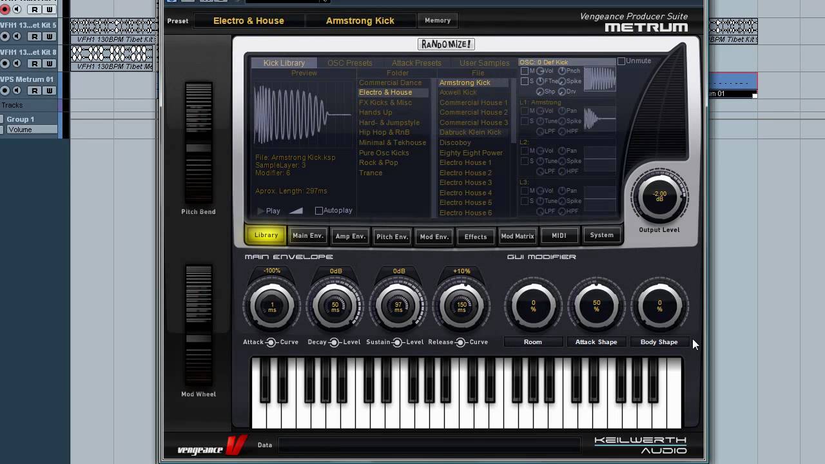This screenshot has height=464, width=825.
Task: Toggle the OSC solo S checkbox
Action: point(525,81)
